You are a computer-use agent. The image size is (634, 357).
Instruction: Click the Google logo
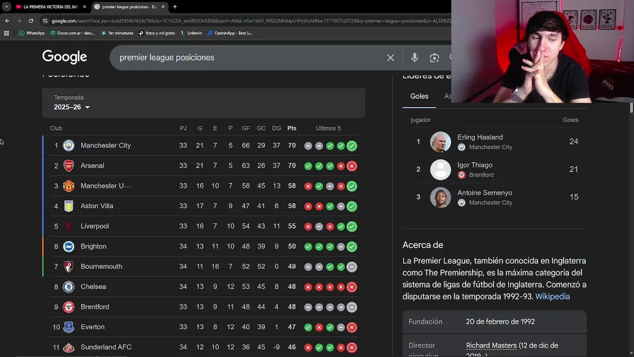click(x=64, y=57)
